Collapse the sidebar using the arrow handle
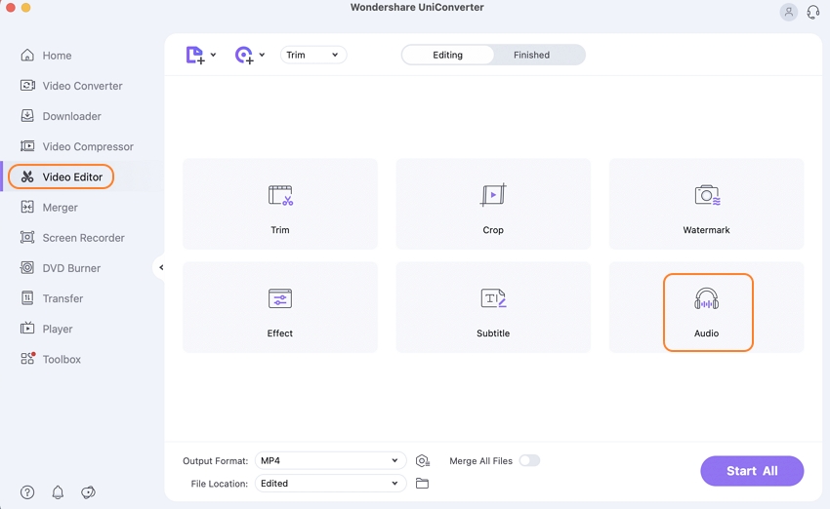The height and width of the screenshot is (509, 830). click(x=161, y=267)
